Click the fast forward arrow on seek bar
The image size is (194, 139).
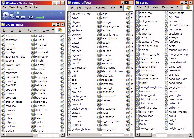[x=61, y=13]
